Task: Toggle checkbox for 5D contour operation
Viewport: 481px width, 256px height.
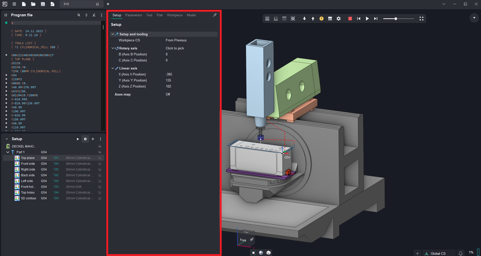Action: click(x=100, y=198)
